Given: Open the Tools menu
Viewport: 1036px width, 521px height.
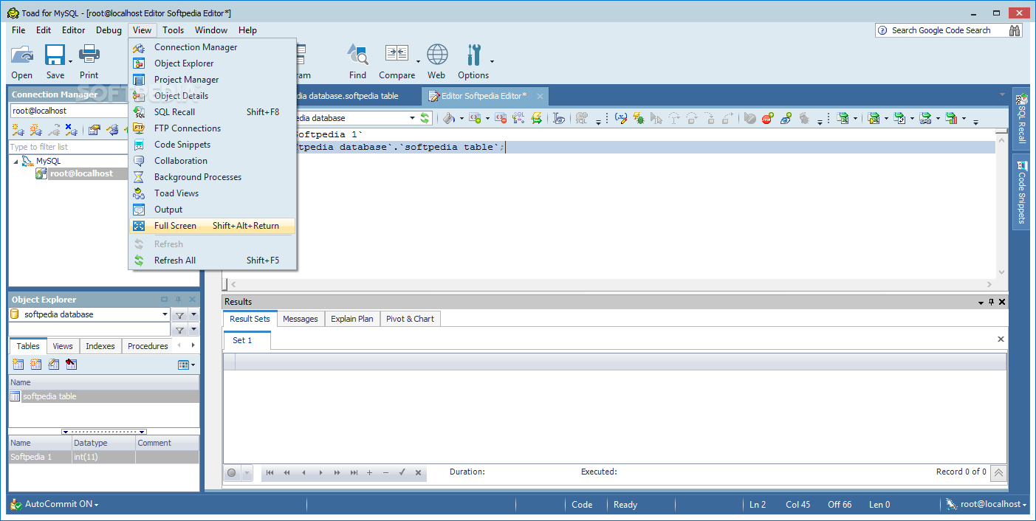Looking at the screenshot, I should pyautogui.click(x=174, y=30).
